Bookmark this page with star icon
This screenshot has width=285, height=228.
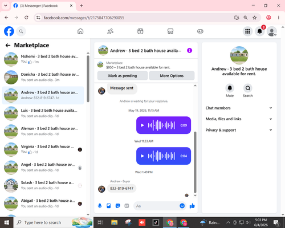[255, 18]
